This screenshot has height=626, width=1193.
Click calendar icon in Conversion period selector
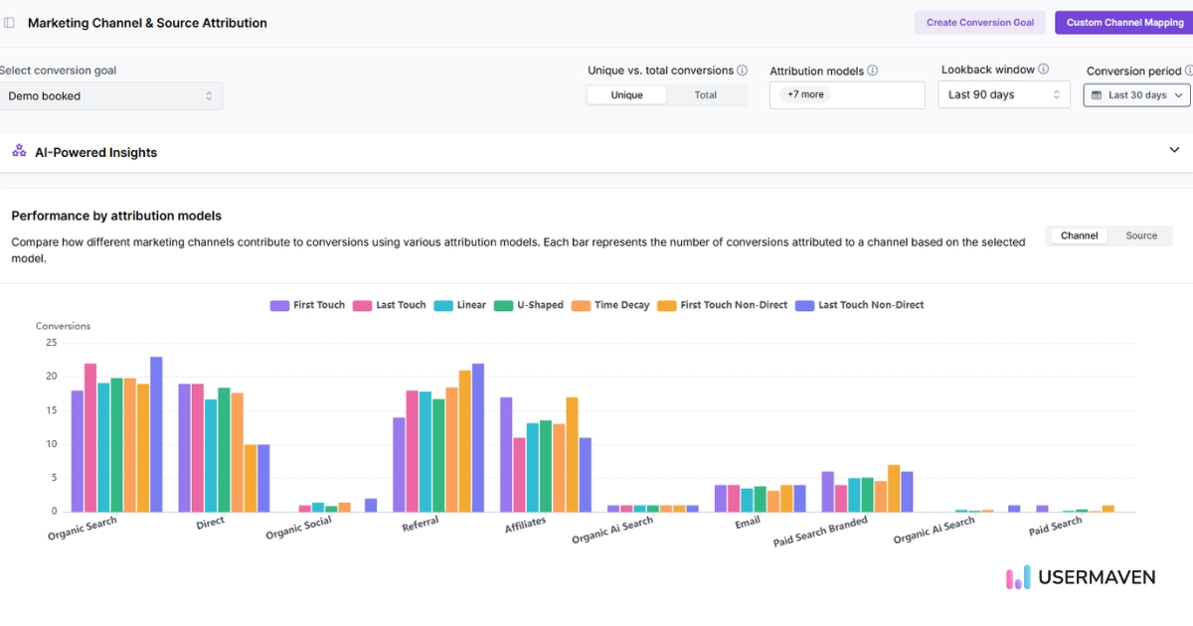click(1097, 95)
